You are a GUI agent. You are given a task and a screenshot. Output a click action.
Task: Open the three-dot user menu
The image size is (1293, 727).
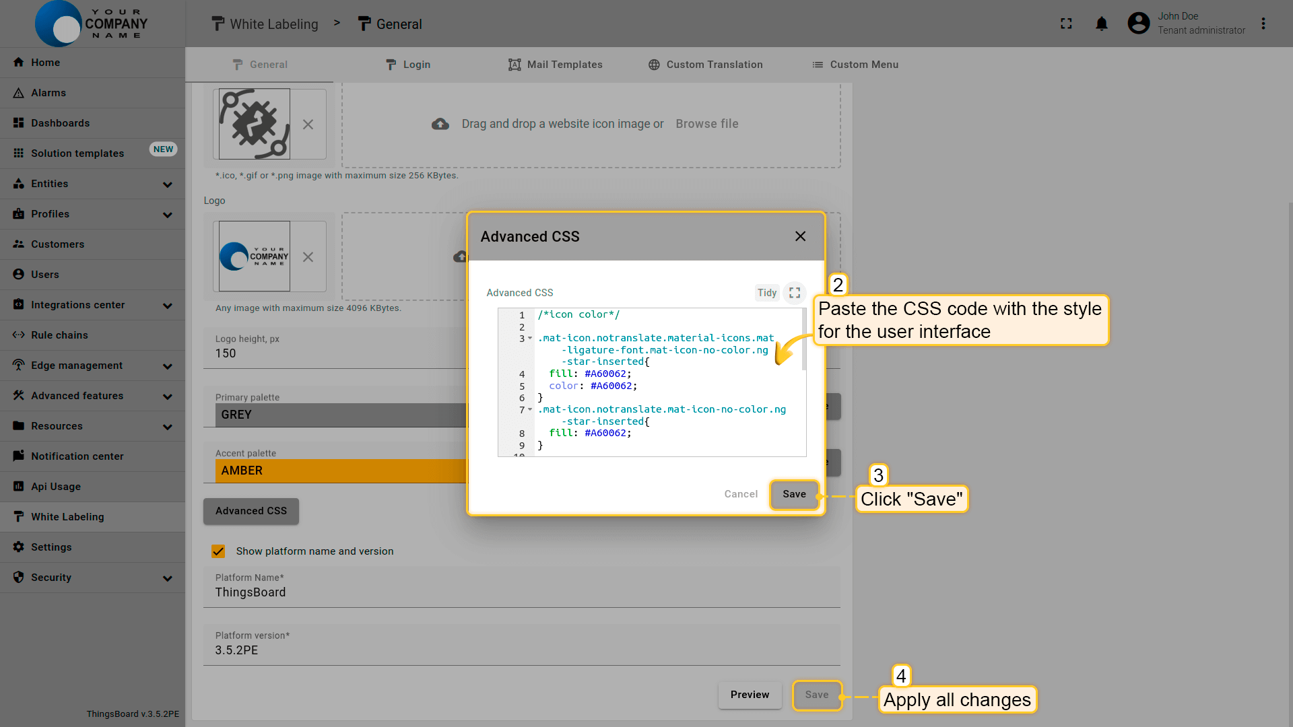(x=1263, y=24)
